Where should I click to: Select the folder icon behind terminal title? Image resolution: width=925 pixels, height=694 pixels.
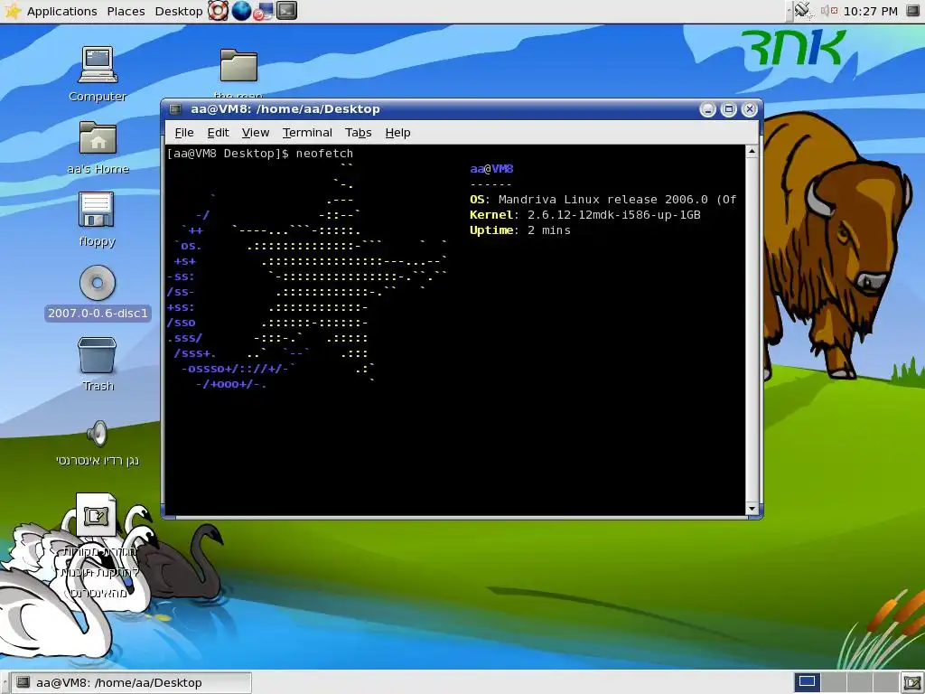click(x=238, y=65)
